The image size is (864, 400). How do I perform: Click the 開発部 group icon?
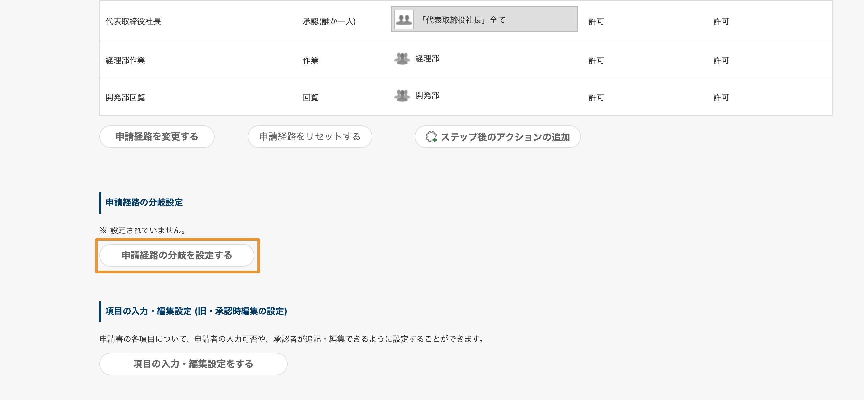pos(402,96)
